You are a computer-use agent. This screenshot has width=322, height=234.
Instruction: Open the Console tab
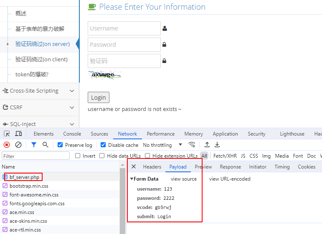pyautogui.click(x=72, y=134)
